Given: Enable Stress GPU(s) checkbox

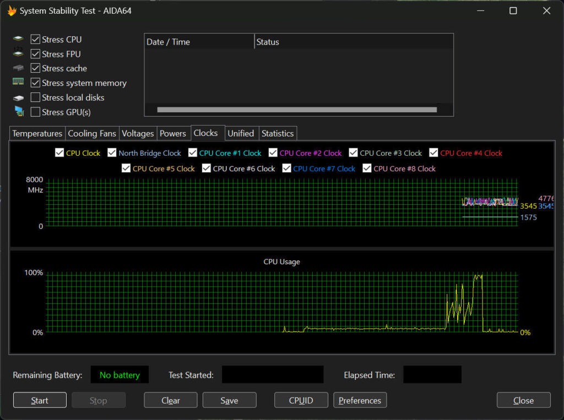Looking at the screenshot, I should pyautogui.click(x=35, y=112).
